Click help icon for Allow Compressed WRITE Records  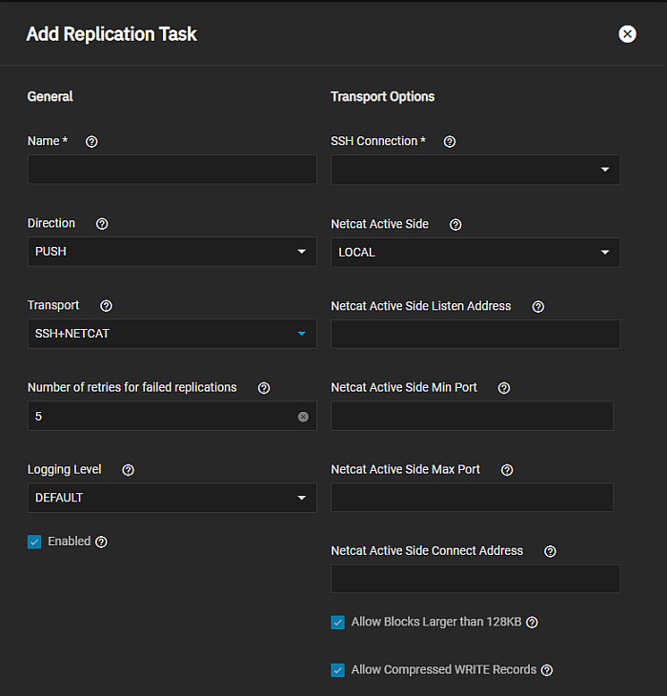pyautogui.click(x=547, y=670)
